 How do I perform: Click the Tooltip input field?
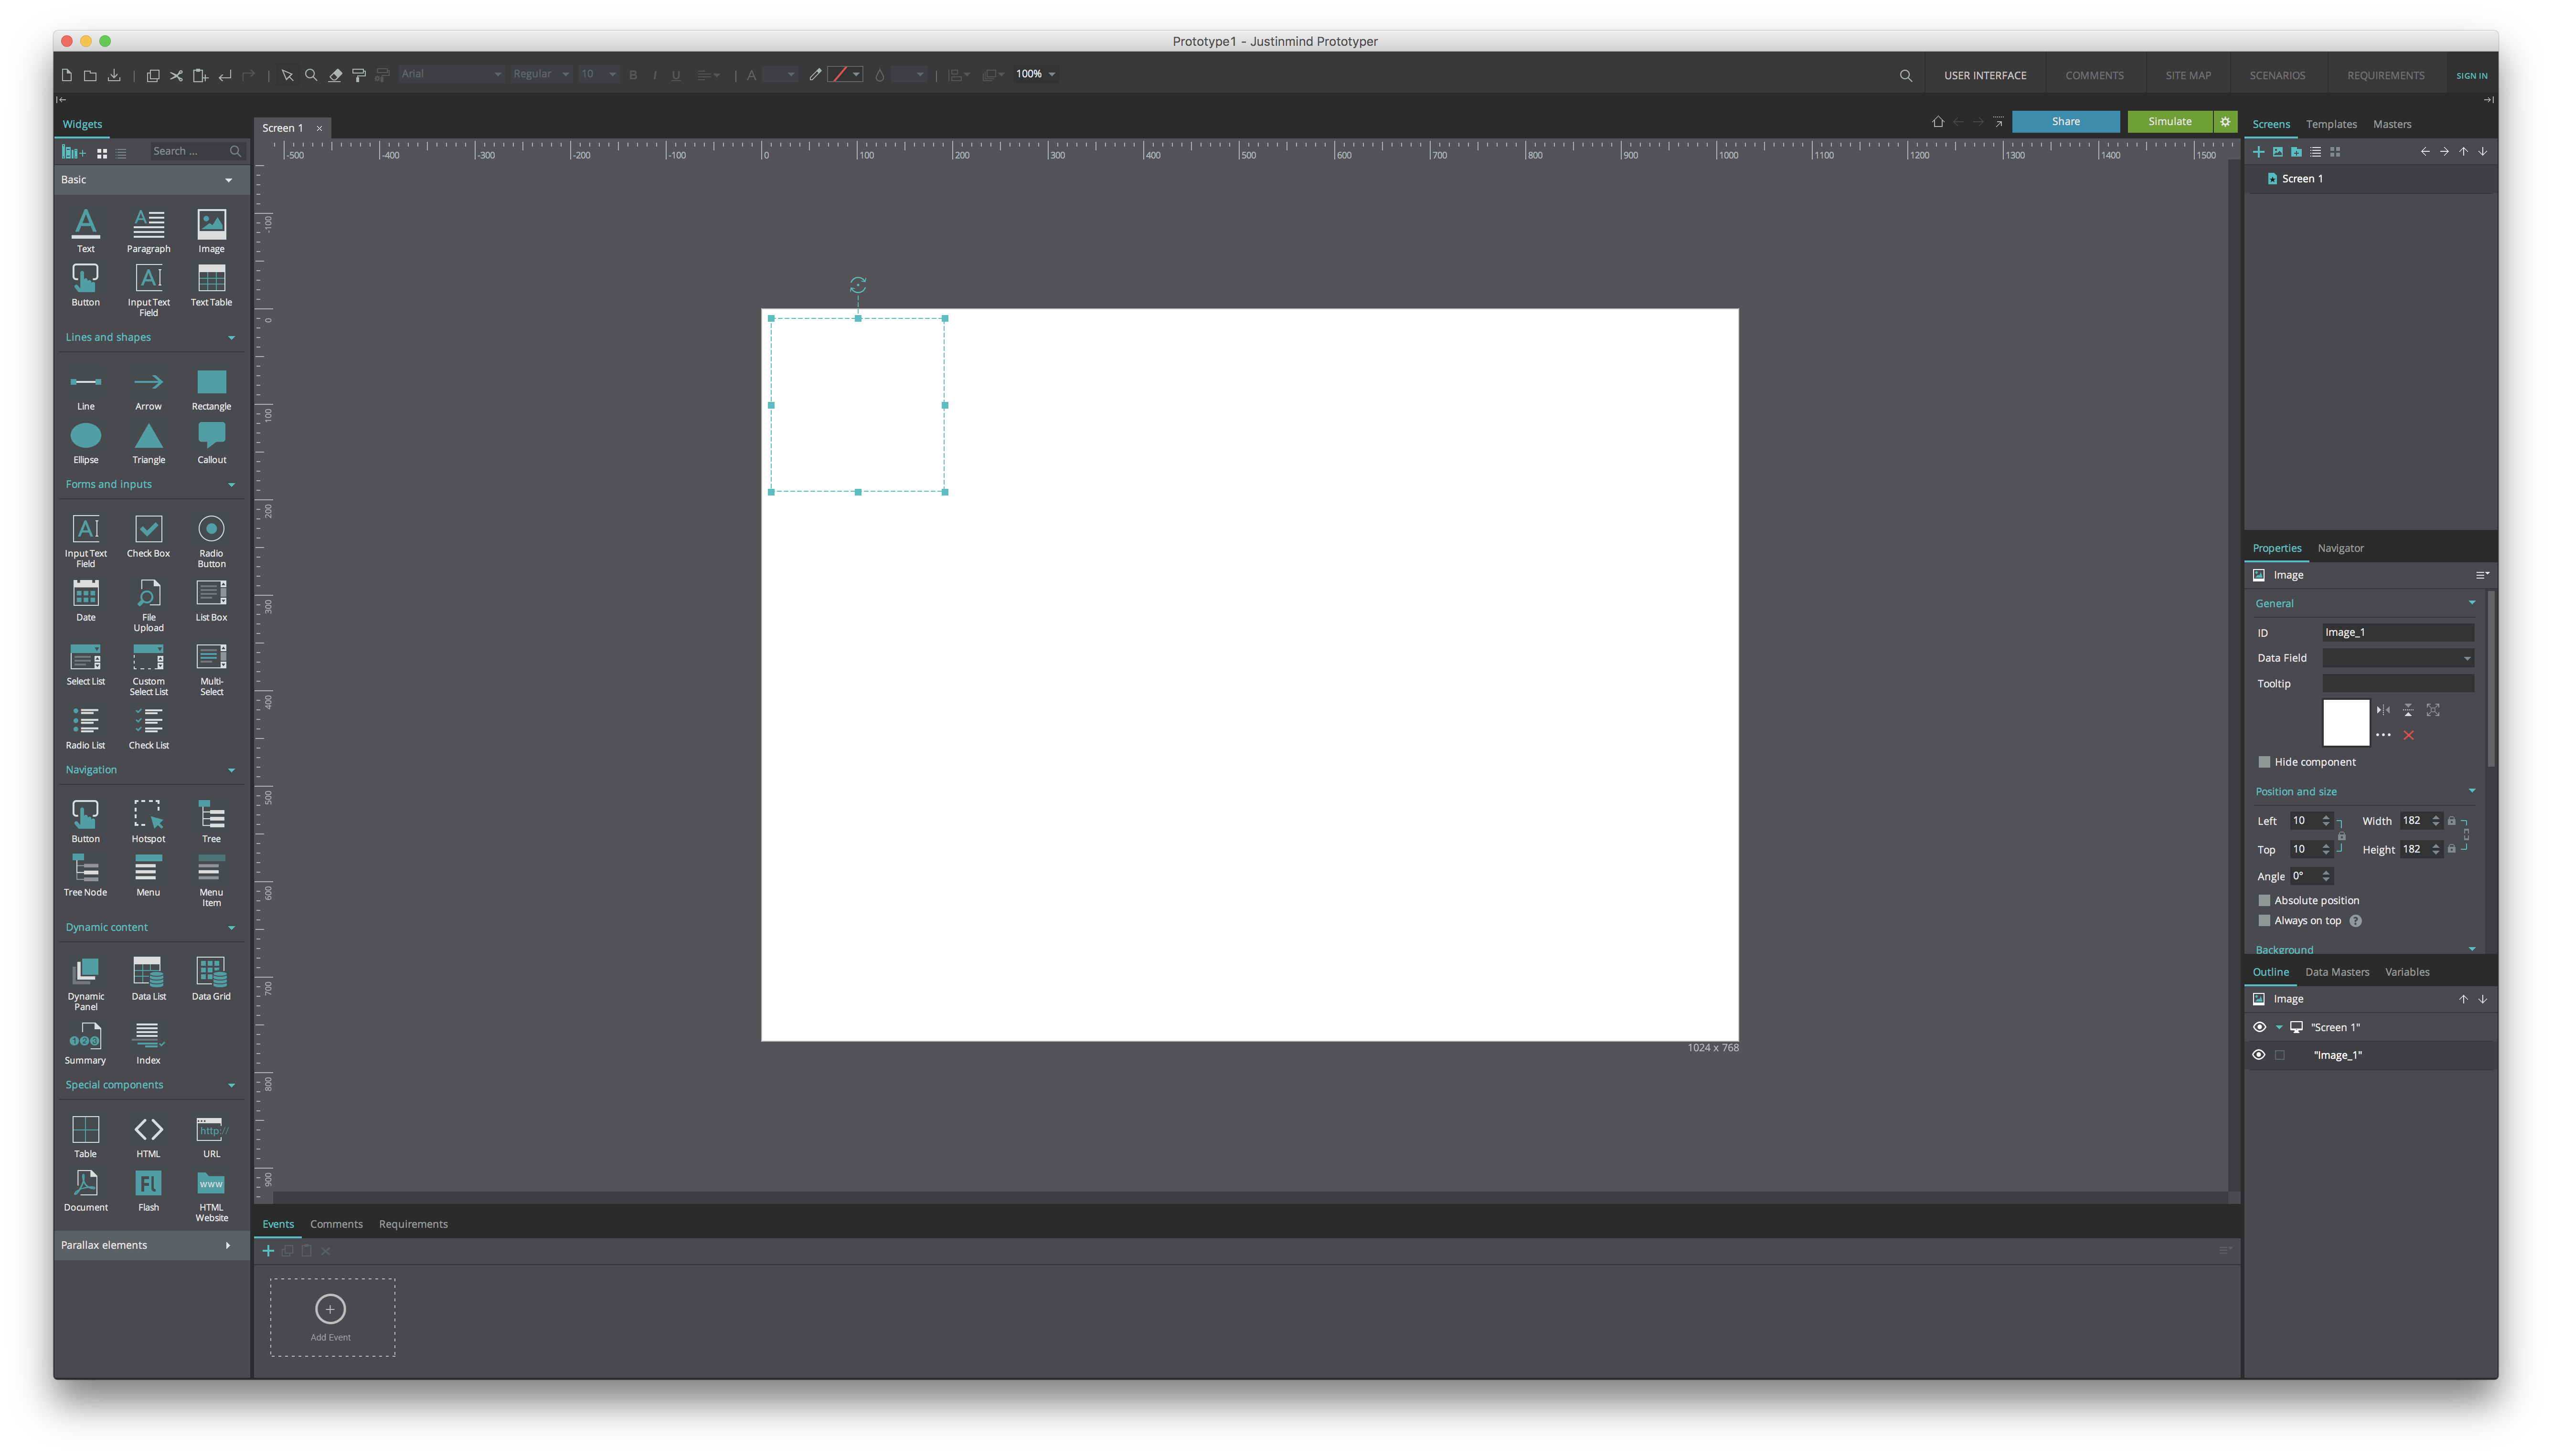(2398, 684)
